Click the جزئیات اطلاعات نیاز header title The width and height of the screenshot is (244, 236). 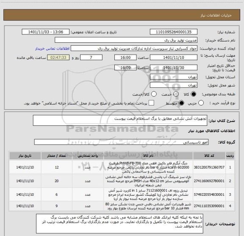tap(216, 15)
